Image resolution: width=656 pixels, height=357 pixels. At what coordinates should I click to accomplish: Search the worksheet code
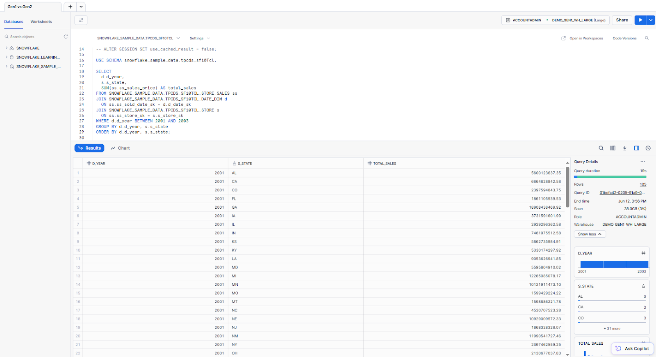click(x=647, y=39)
